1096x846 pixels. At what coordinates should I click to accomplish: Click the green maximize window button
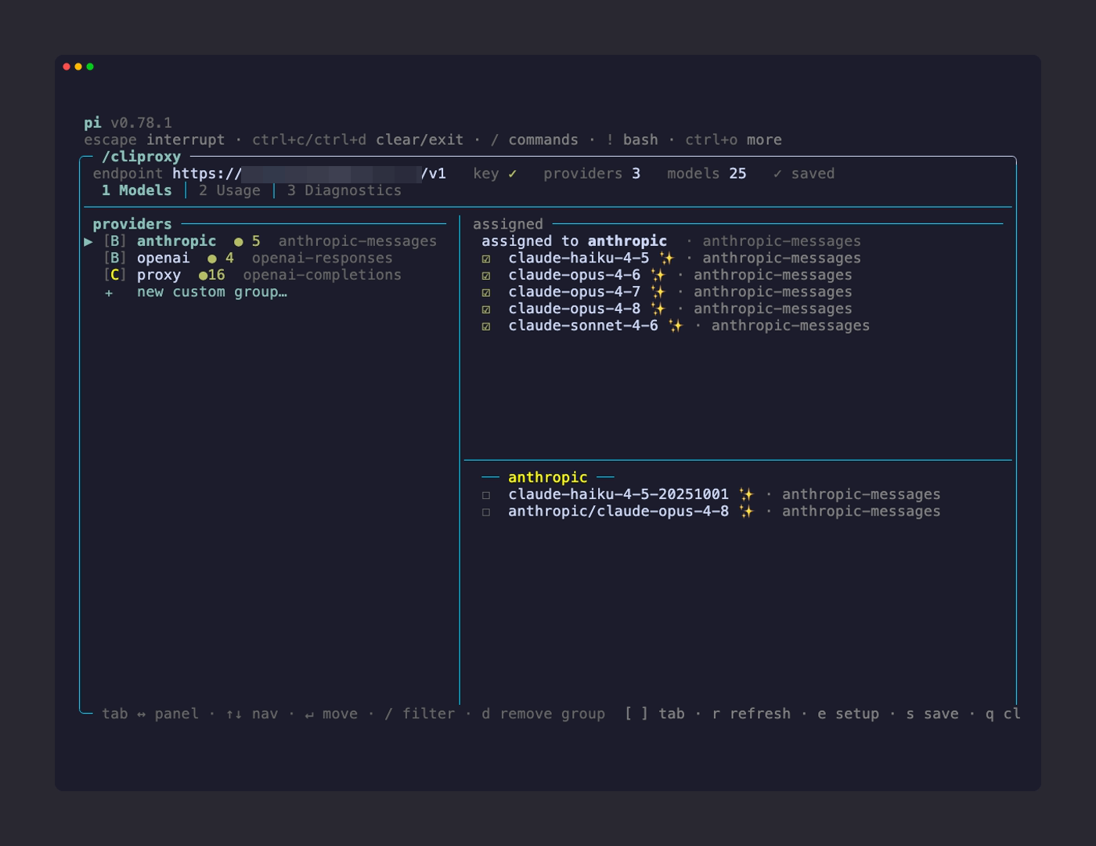pos(90,67)
